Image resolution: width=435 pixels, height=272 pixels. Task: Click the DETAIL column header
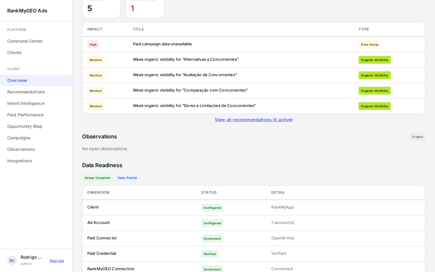pyautogui.click(x=278, y=193)
